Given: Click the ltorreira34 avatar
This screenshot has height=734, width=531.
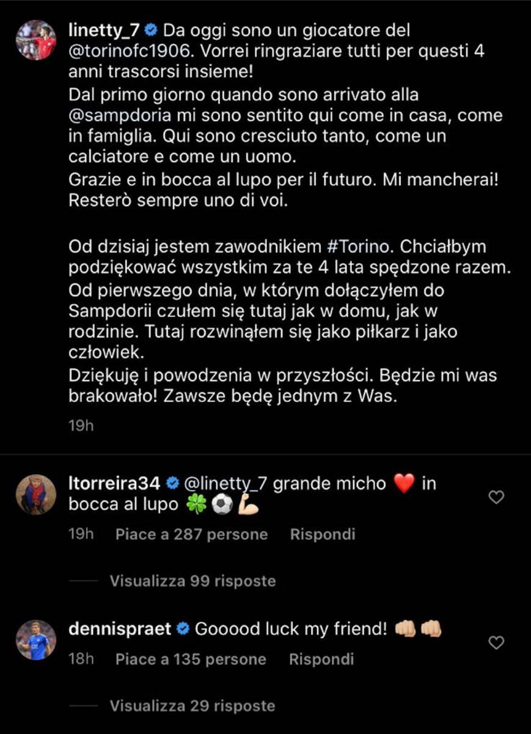Looking at the screenshot, I should 35,494.
